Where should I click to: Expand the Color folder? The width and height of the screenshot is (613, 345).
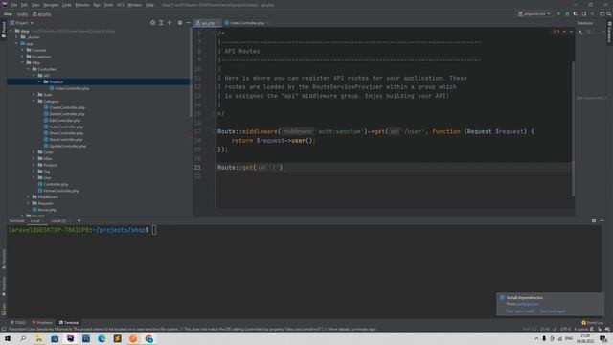pyautogui.click(x=34, y=152)
